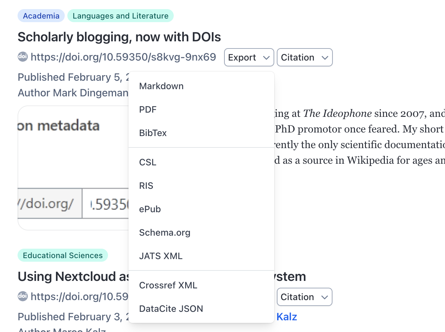The width and height of the screenshot is (445, 332).
Task: Click the Academia category tag
Action: pyautogui.click(x=41, y=16)
